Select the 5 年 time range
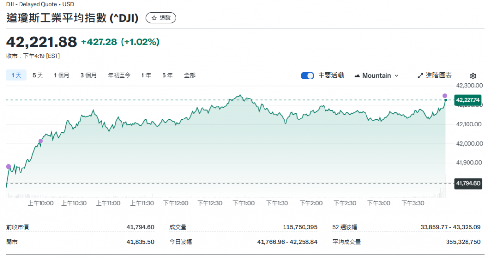Image resolution: width=488 pixels, height=258 pixels. (167, 75)
